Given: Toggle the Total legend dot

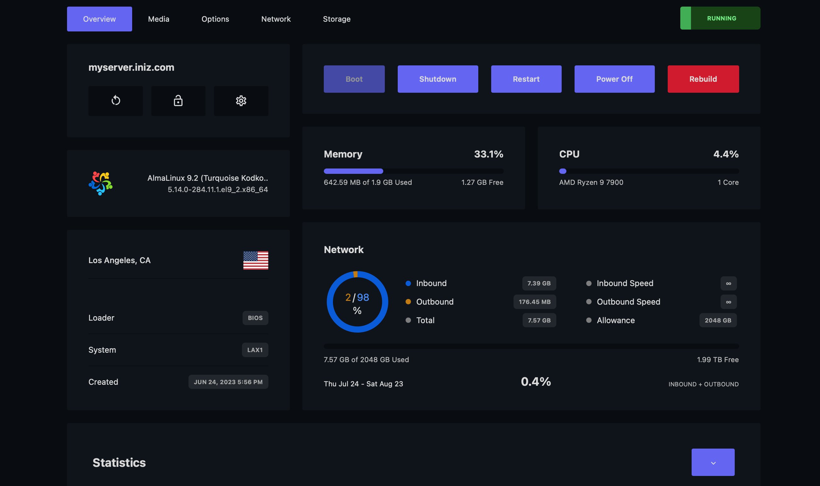Looking at the screenshot, I should tap(408, 320).
